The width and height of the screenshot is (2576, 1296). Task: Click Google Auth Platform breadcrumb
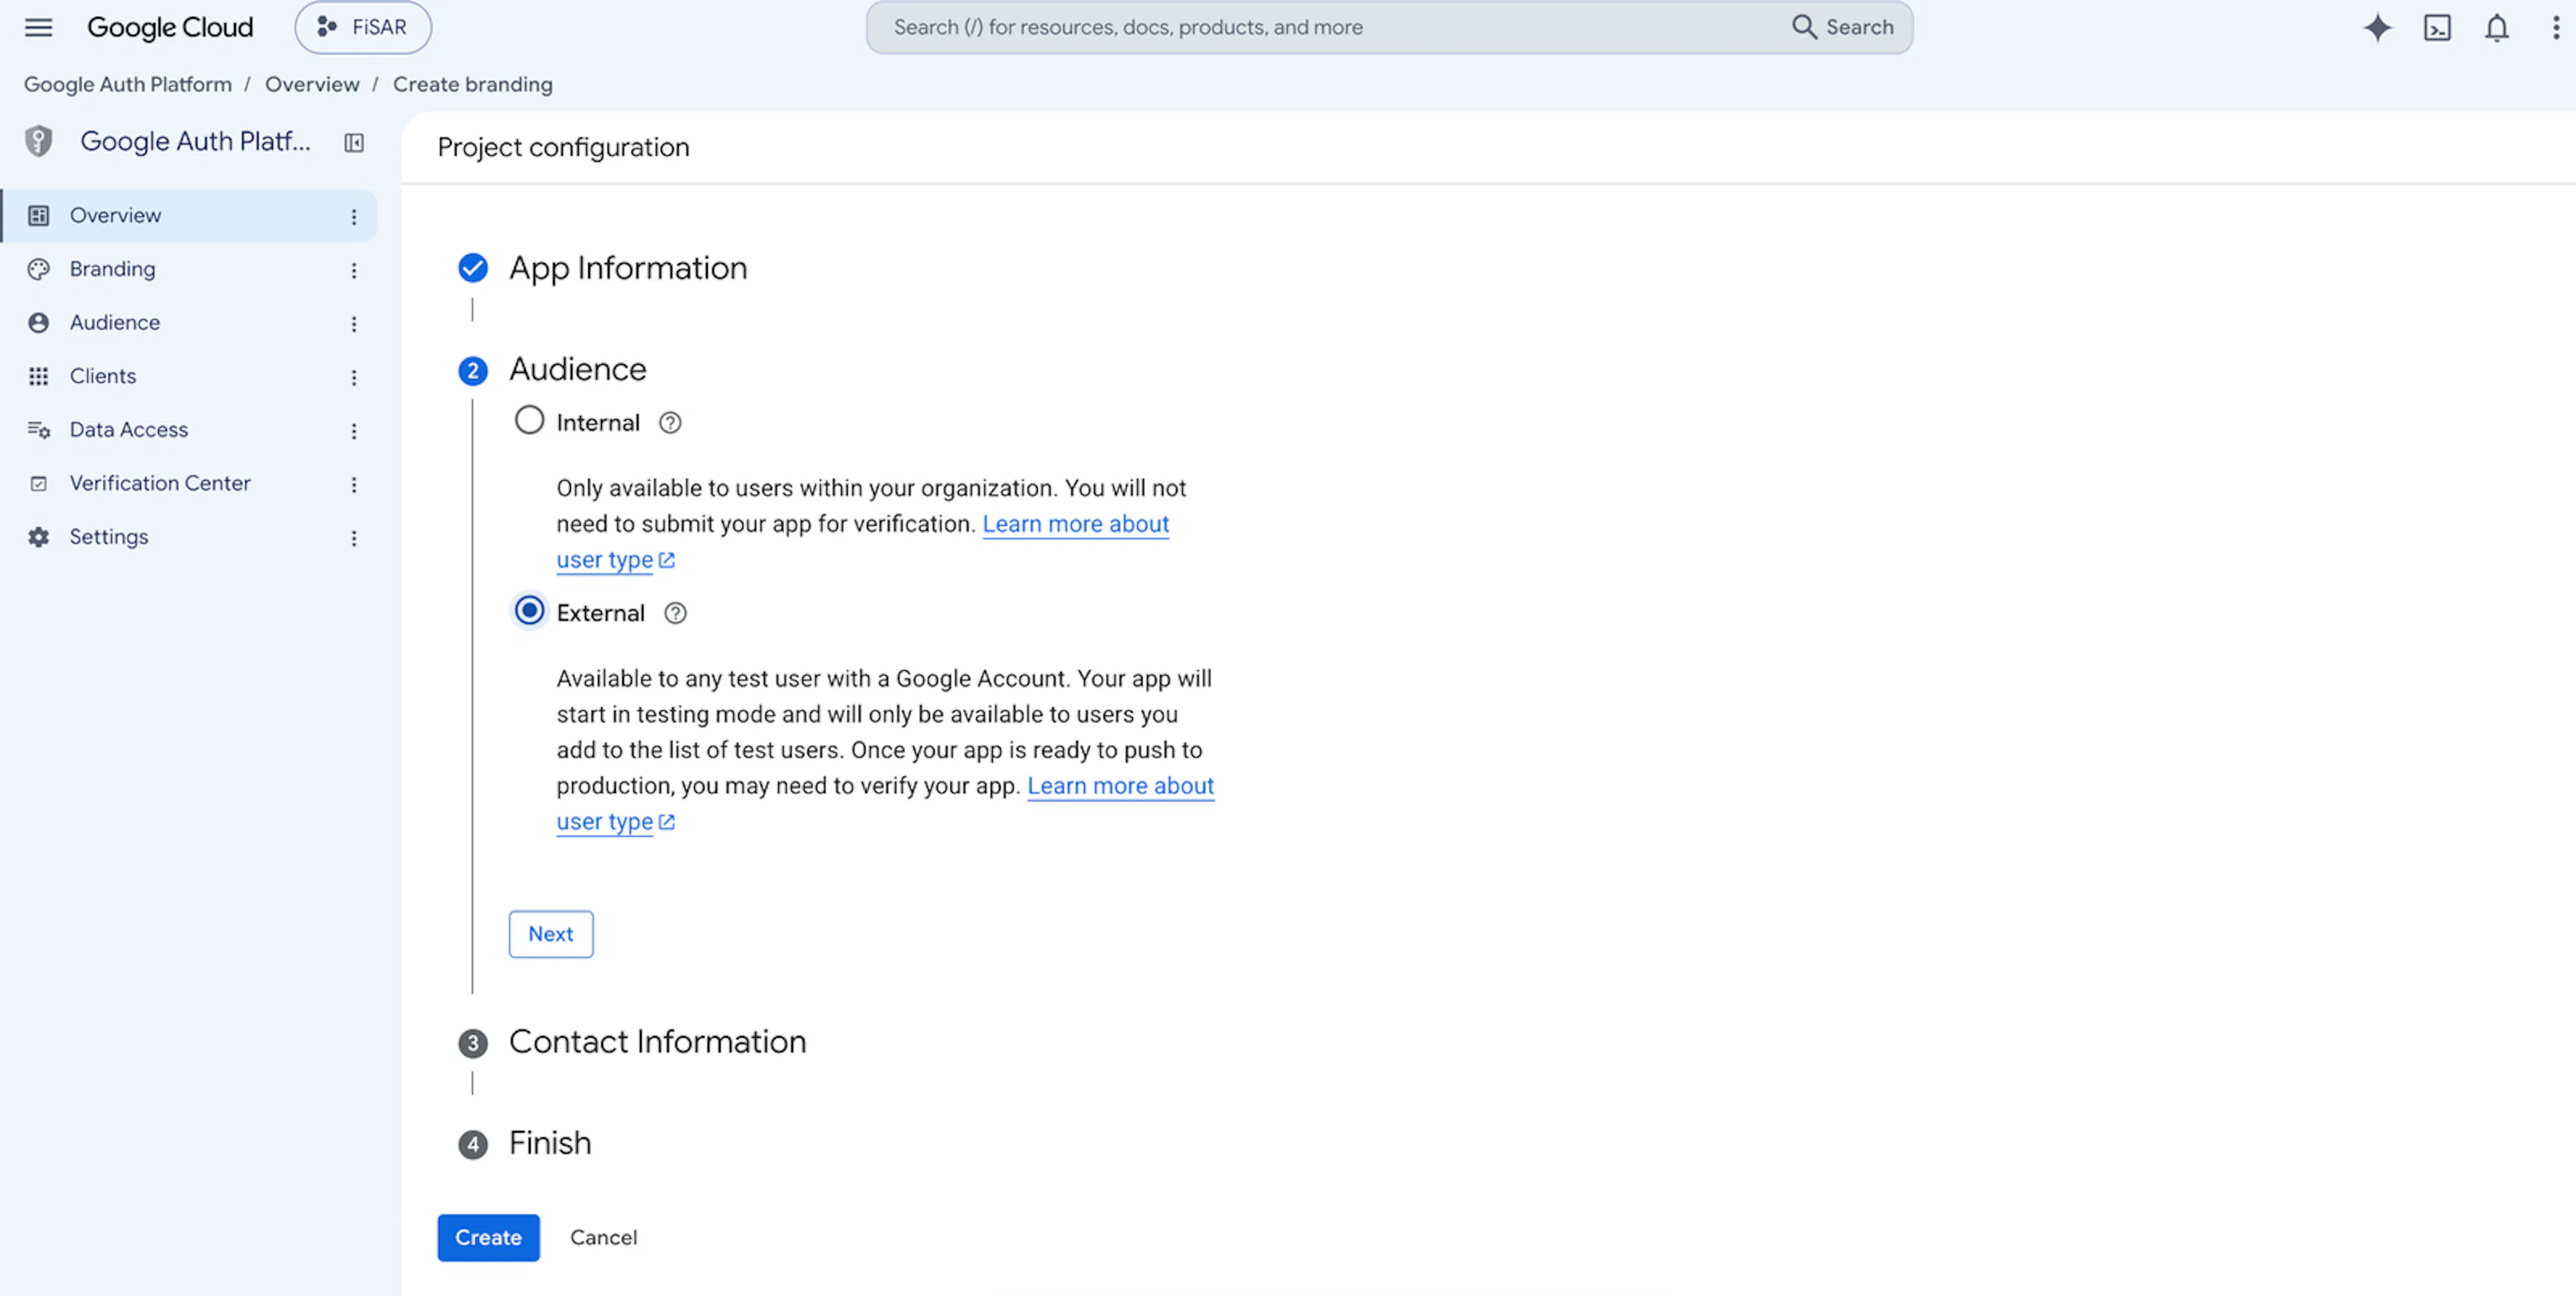pyautogui.click(x=127, y=84)
